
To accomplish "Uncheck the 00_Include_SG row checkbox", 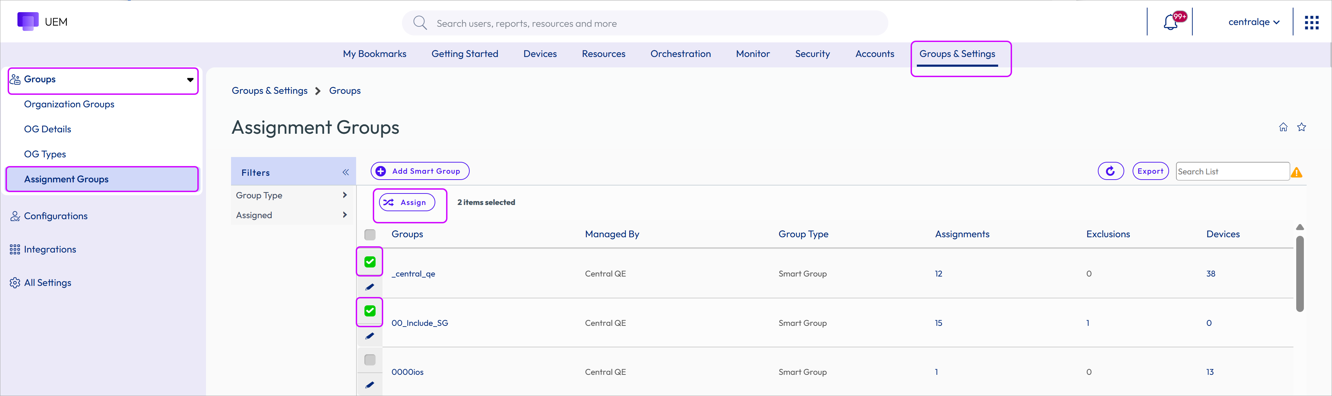I will (370, 311).
